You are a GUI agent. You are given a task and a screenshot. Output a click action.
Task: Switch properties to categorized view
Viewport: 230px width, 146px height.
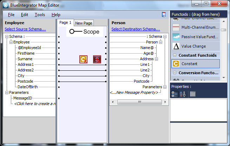[x=175, y=94]
